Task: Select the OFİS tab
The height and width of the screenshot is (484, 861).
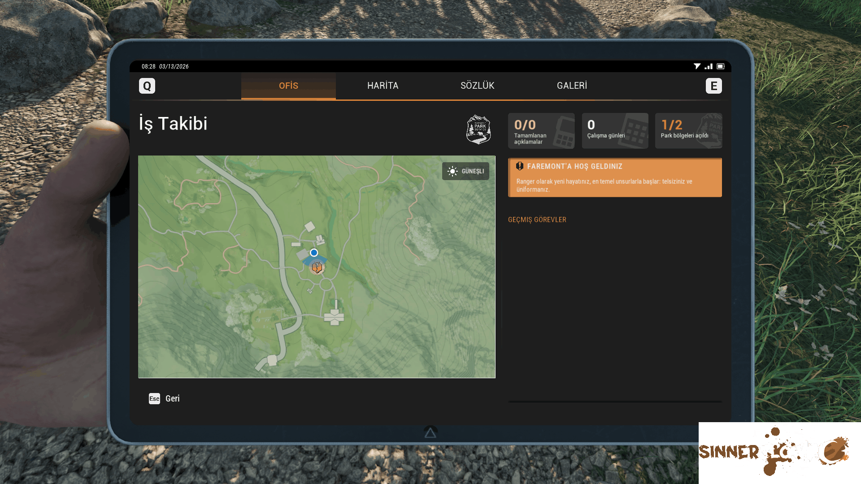Action: (x=288, y=86)
